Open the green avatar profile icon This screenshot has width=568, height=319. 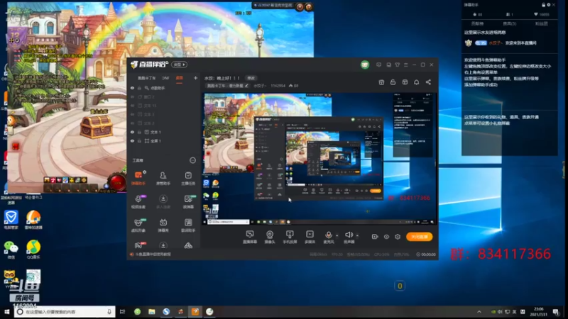(365, 65)
